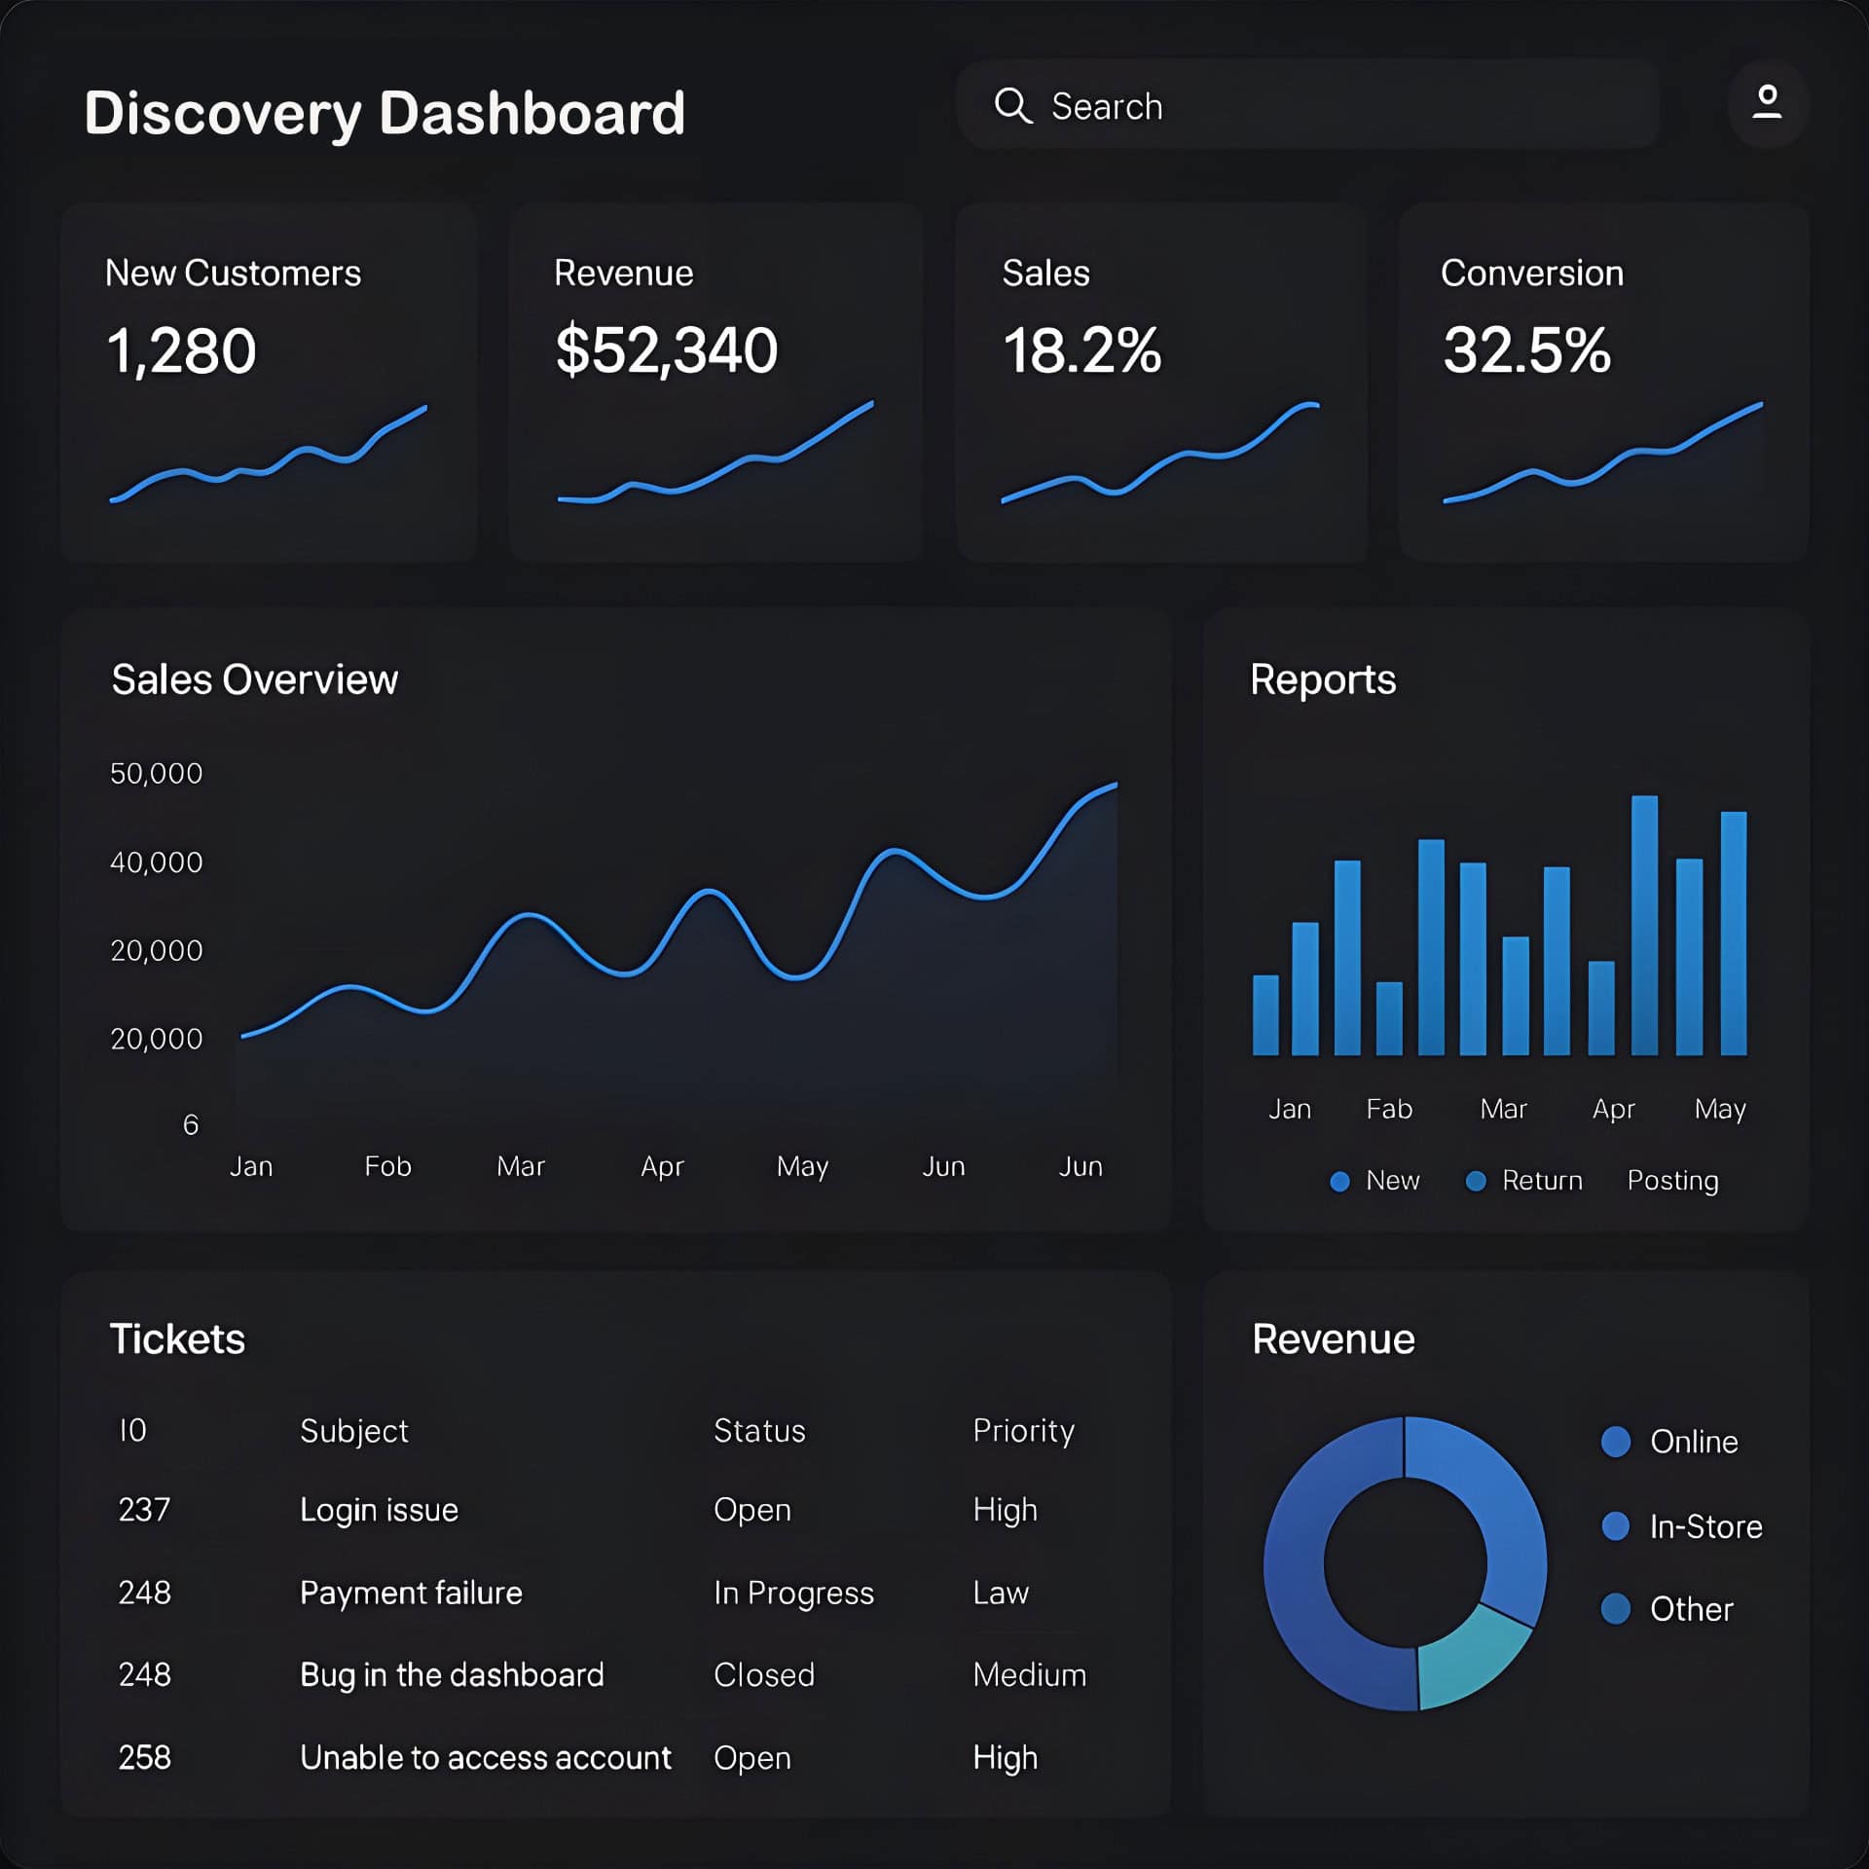The width and height of the screenshot is (1869, 1869).
Task: Expand the Sales Overview panel
Action: pos(253,679)
